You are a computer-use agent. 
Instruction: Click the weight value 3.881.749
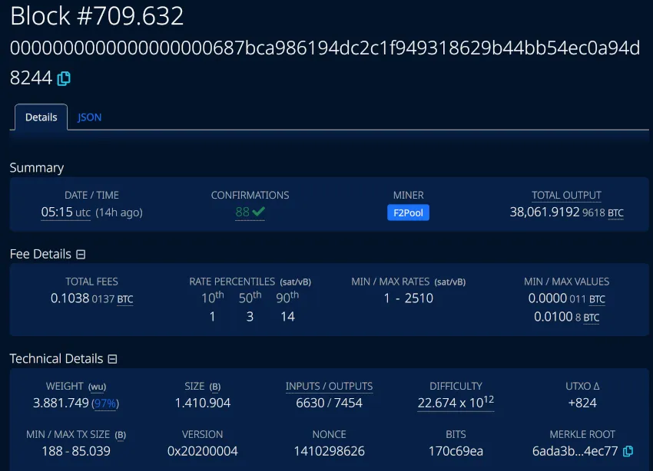(x=61, y=403)
